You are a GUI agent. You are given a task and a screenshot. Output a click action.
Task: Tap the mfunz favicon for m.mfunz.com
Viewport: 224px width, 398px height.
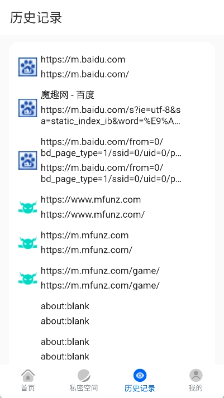[x=28, y=242]
